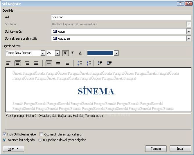This screenshot has width=194, height=155.
Task: Open 'Stil kaynağı' dropdown showing oucn
Action: [189, 31]
